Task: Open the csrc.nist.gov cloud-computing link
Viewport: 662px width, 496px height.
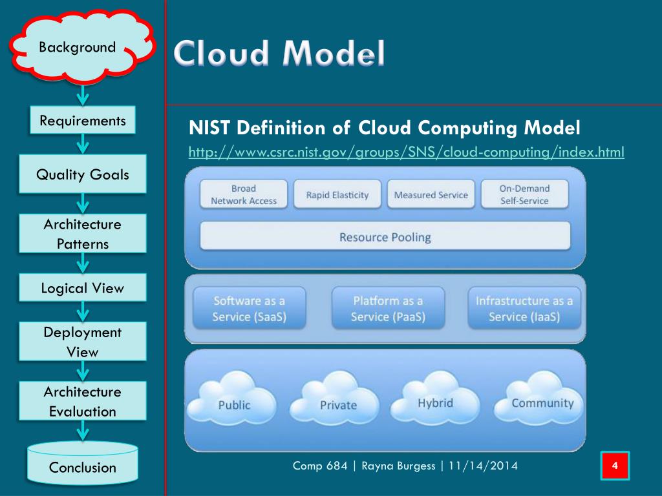Action: [406, 152]
